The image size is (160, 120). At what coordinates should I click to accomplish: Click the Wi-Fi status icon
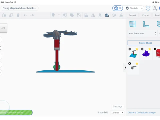point(153,2)
